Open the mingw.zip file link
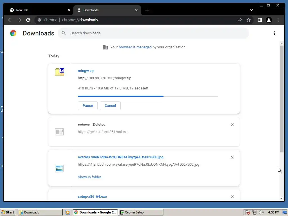288x216 pixels. (x=86, y=71)
